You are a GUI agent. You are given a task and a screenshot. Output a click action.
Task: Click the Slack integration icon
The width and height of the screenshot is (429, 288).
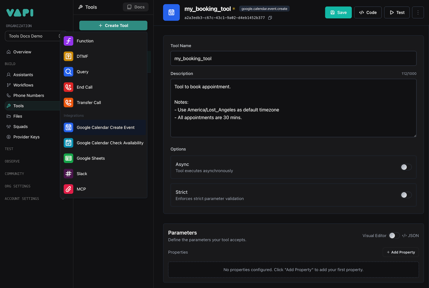pyautogui.click(x=68, y=174)
